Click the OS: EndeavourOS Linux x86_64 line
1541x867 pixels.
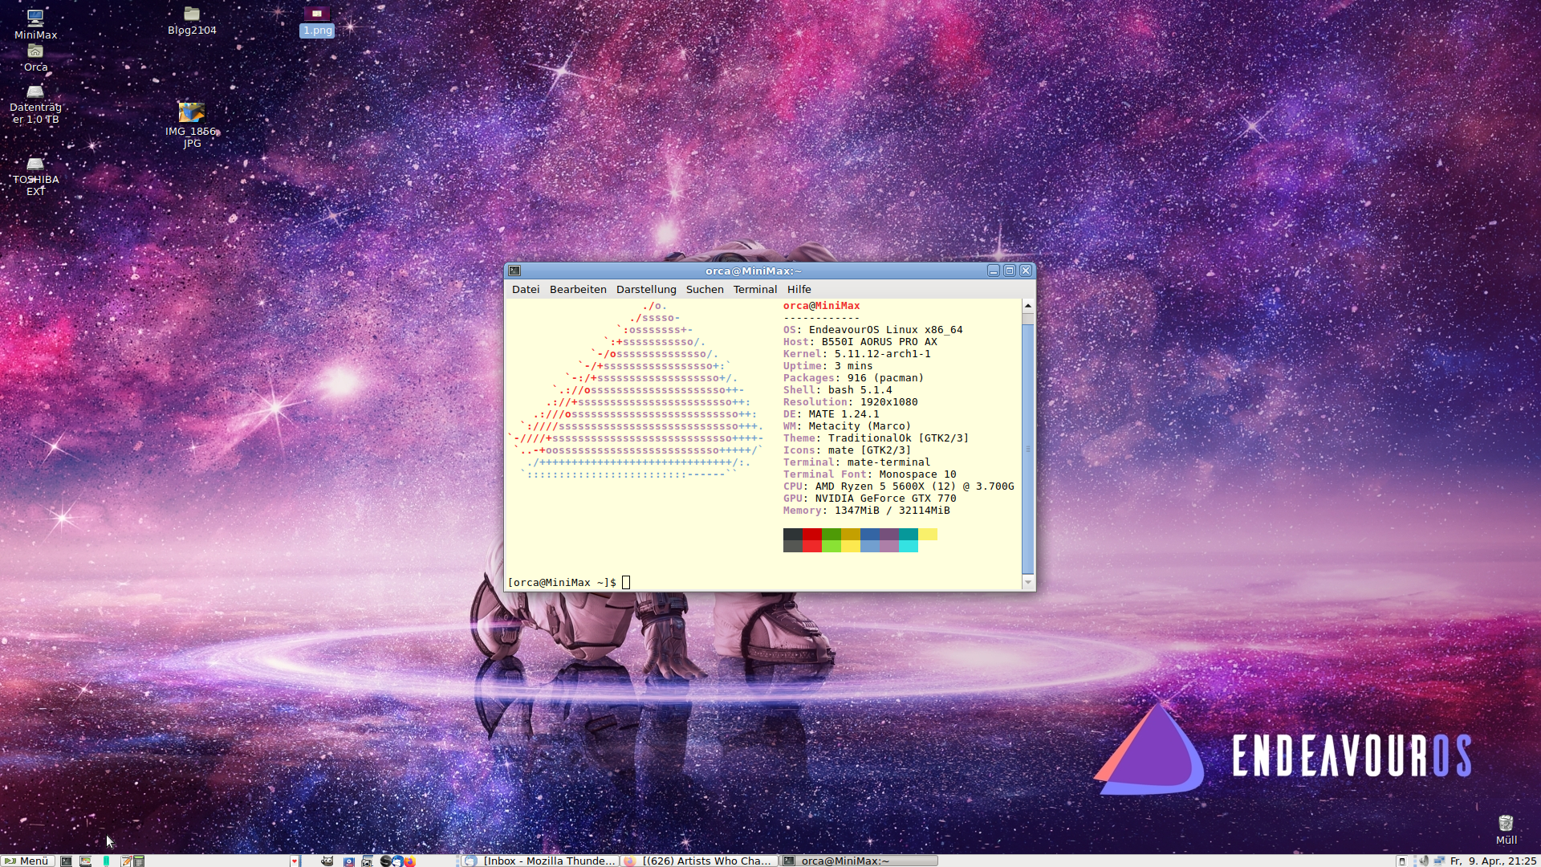(872, 330)
